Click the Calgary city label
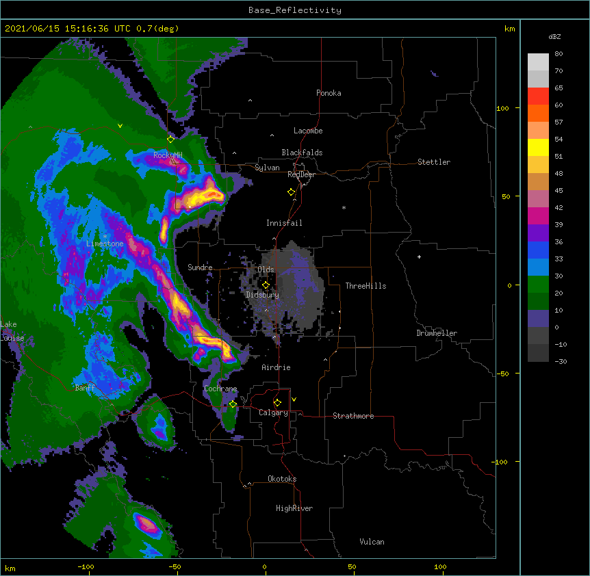 274,413
